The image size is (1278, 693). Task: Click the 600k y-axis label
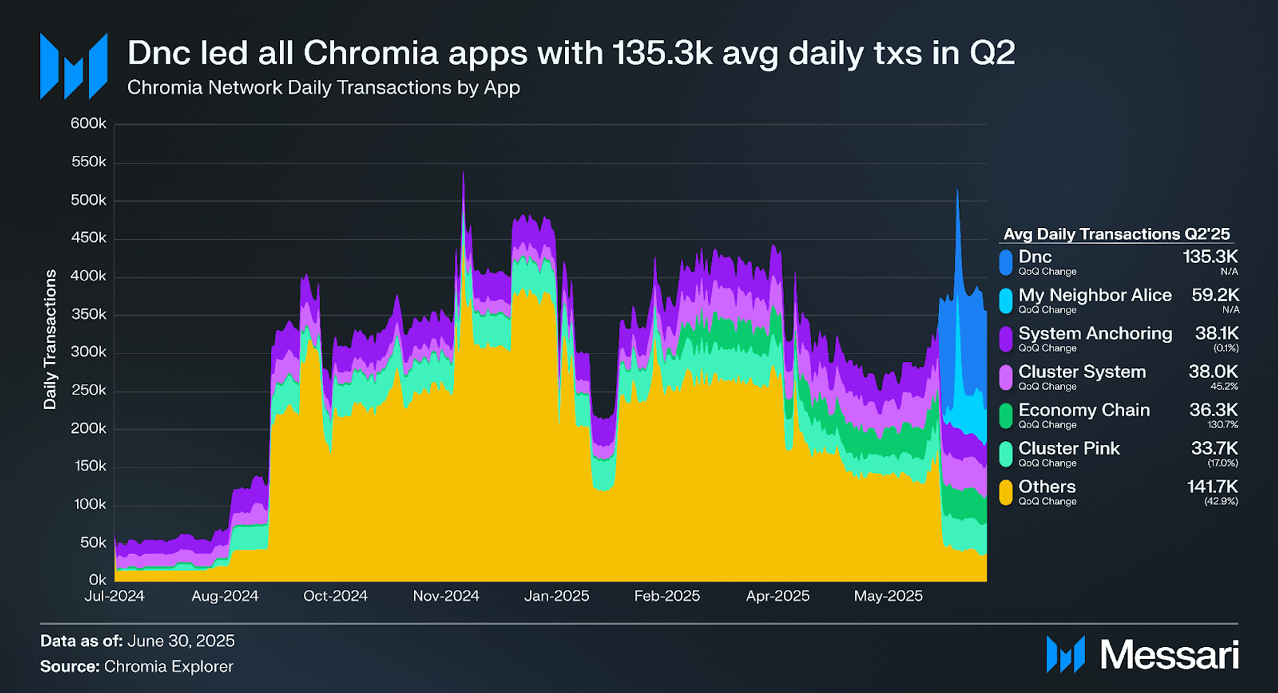tap(88, 123)
